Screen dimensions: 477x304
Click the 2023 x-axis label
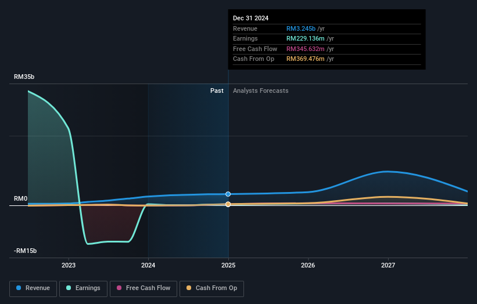tap(69, 266)
